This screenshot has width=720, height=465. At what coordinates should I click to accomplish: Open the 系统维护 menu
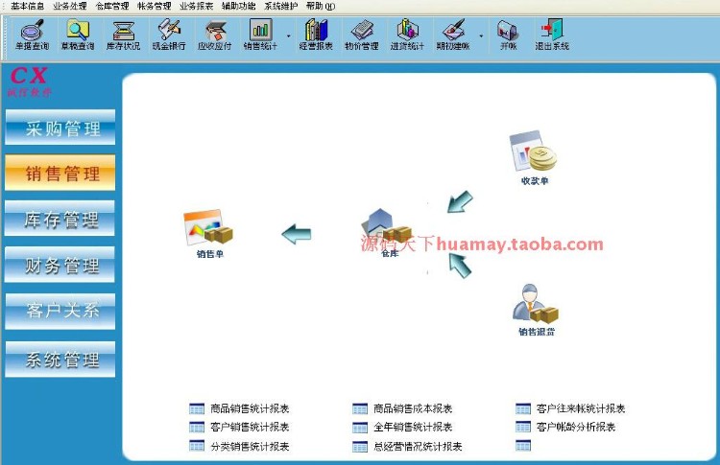coord(281,6)
